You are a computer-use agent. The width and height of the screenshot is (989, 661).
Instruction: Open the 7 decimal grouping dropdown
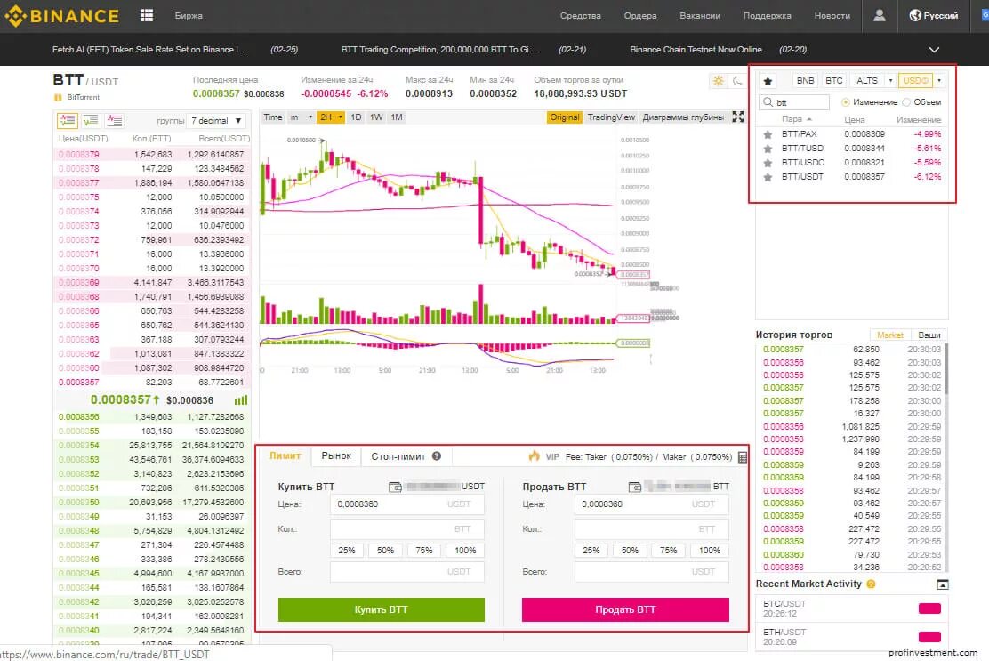[x=216, y=120]
